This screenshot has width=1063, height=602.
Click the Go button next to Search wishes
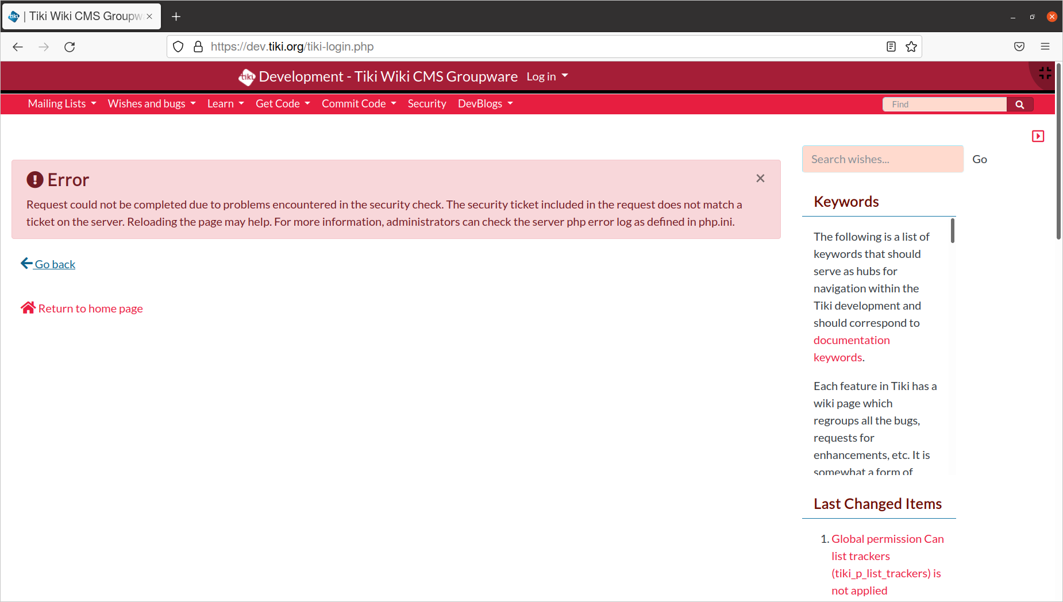980,159
